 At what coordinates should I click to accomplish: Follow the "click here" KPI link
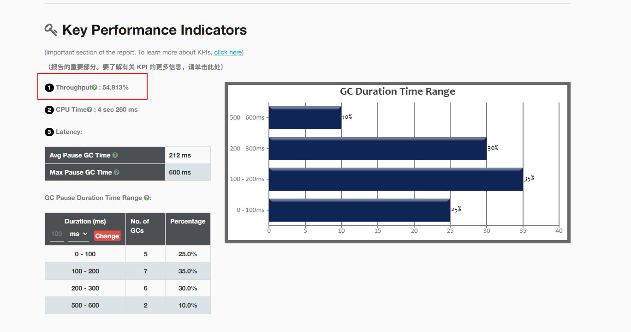228,52
